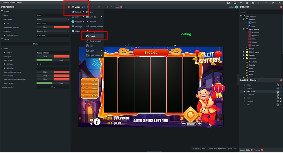
Task: Toggle visibility checkbox of Show layer
Action: [281, 85]
